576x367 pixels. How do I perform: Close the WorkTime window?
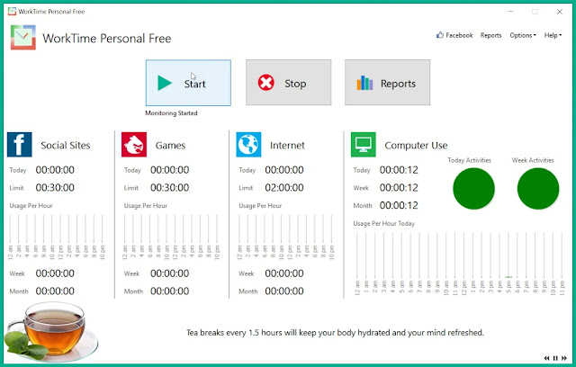coord(560,12)
